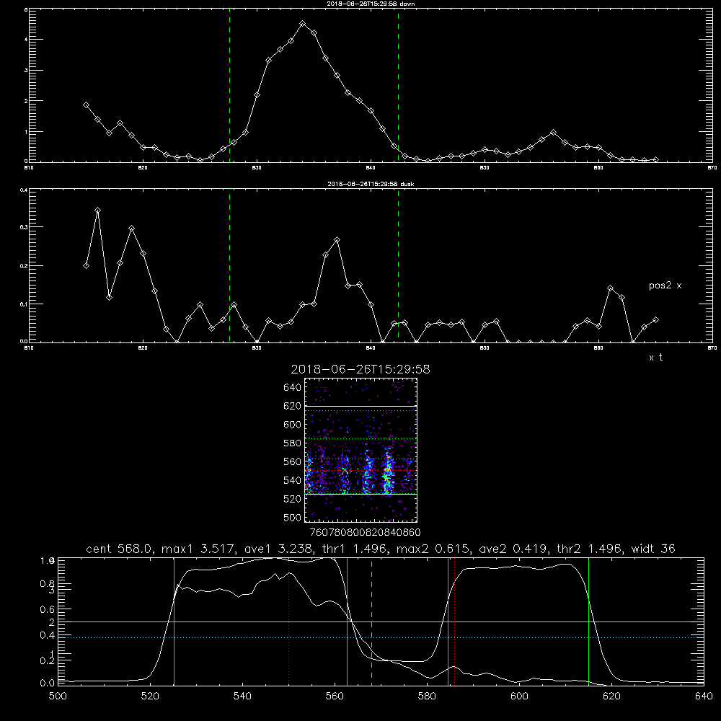Screen dimensions: 721x721
Task: Click bottom plot y-axis label 0.6
Action: (48, 609)
